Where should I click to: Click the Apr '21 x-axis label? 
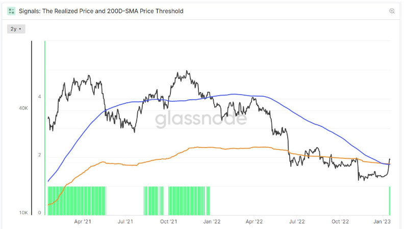click(83, 221)
